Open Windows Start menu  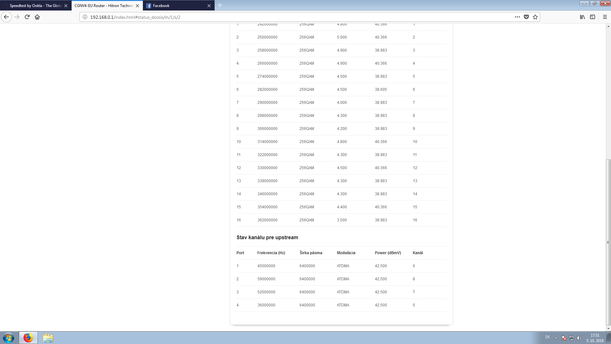click(9, 338)
